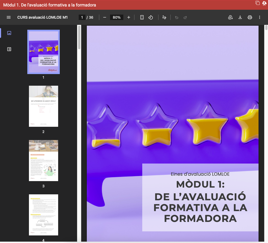Rotate the document counterclockwise
This screenshot has width=268, height=243.
[151, 17]
